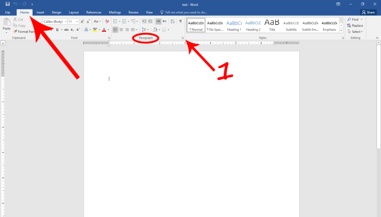This screenshot has width=381, height=217.
Task: Open the Paragraph settings dialog launcher
Action: point(182,38)
